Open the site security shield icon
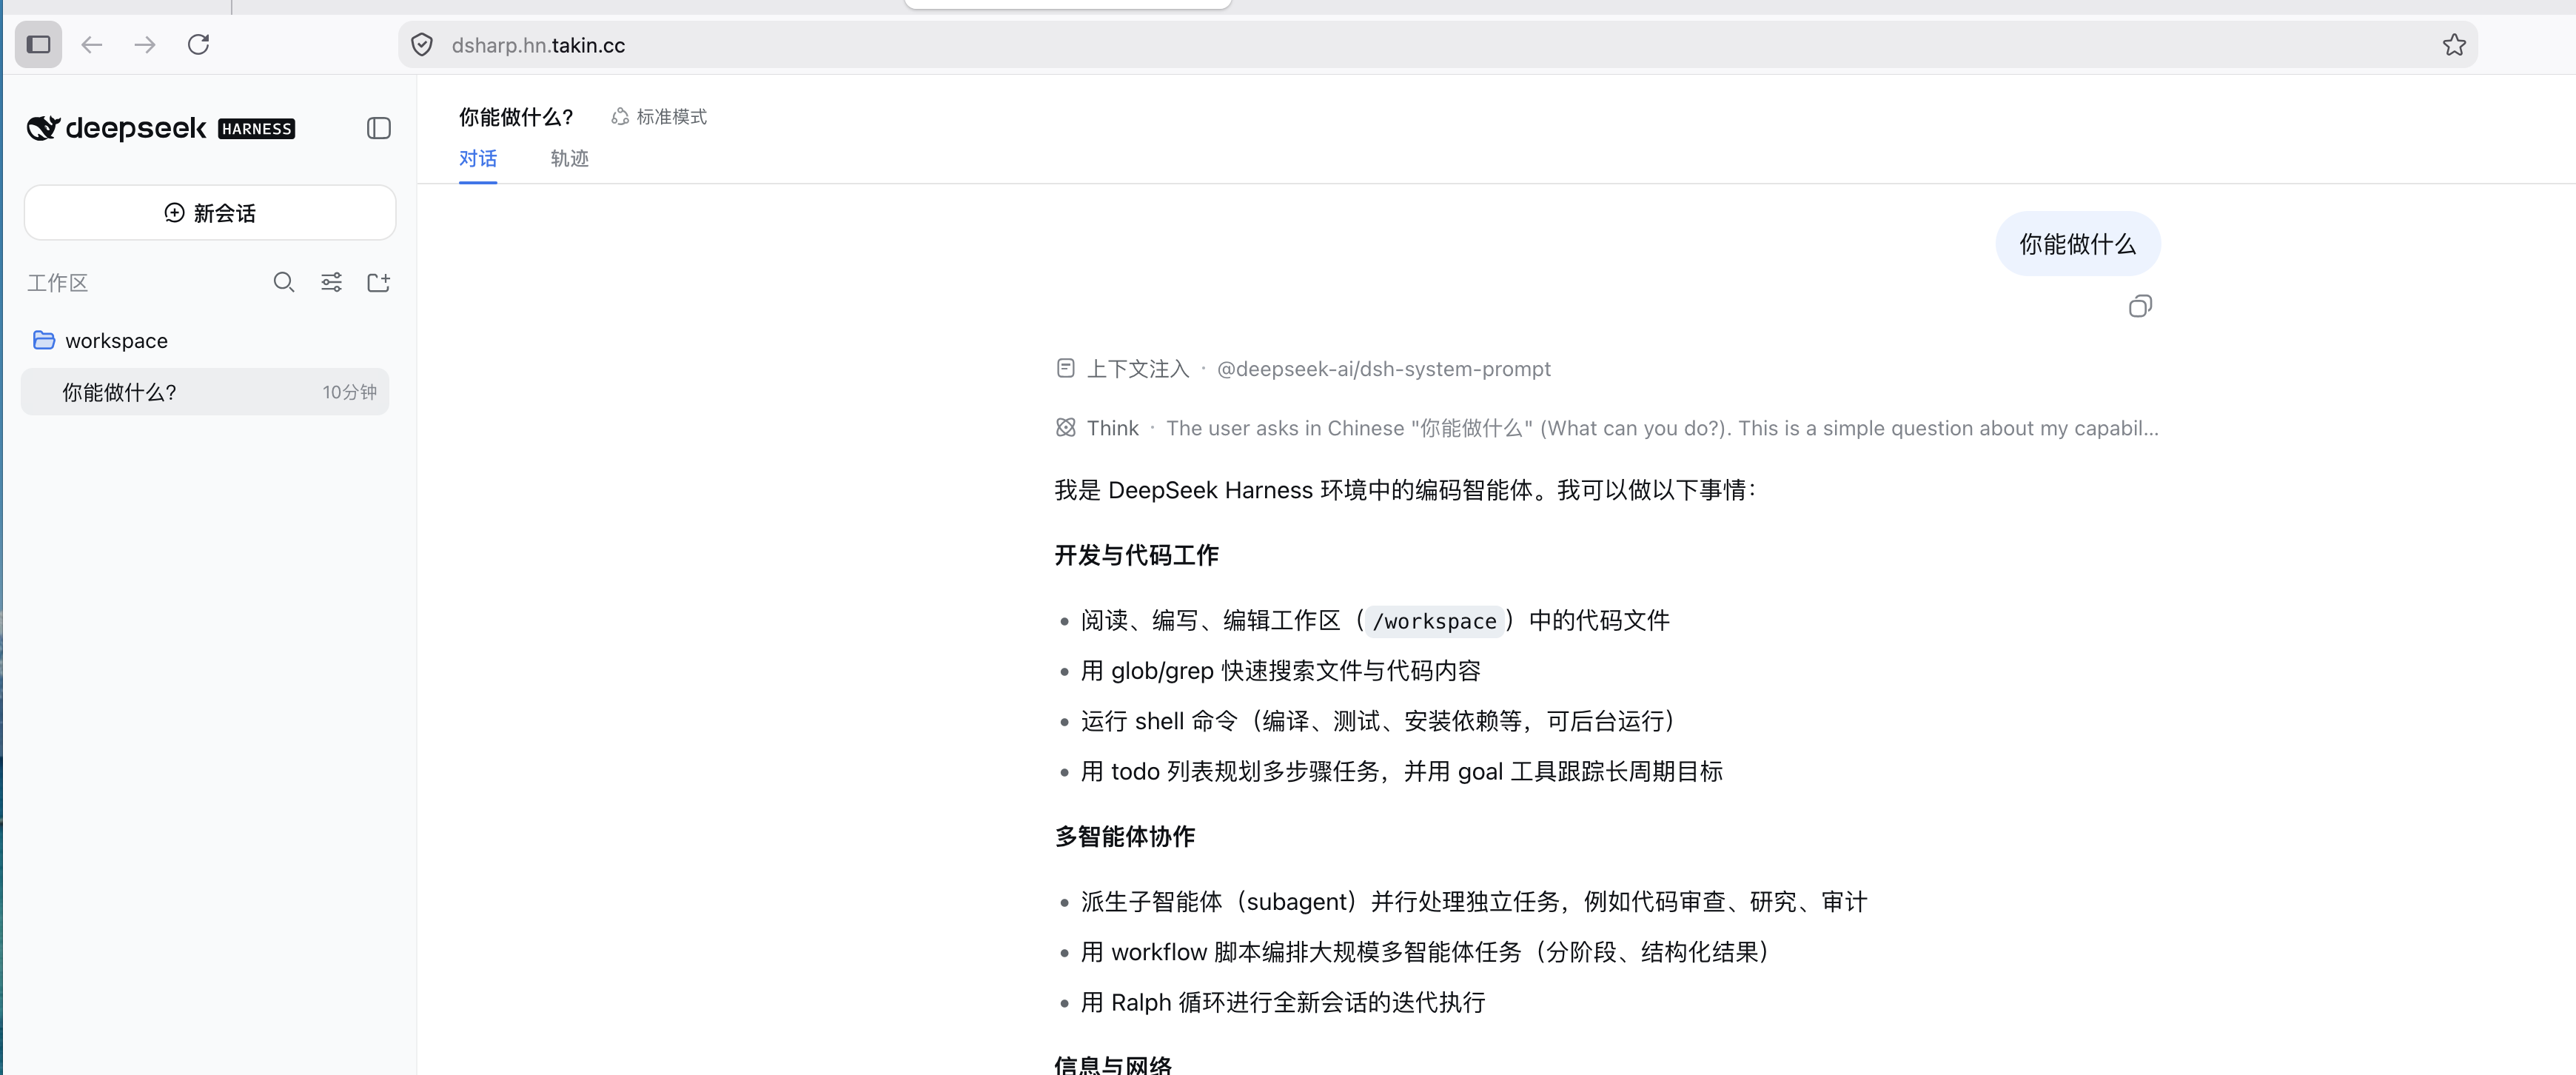This screenshot has width=2576, height=1075. click(422, 45)
